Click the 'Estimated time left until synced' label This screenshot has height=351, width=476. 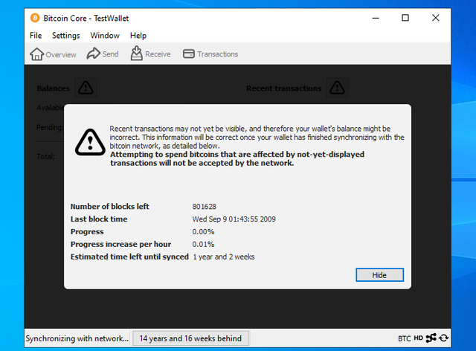[129, 257]
